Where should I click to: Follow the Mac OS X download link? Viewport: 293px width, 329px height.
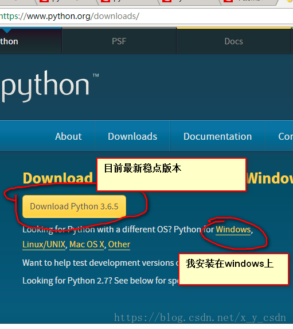[x=87, y=244]
